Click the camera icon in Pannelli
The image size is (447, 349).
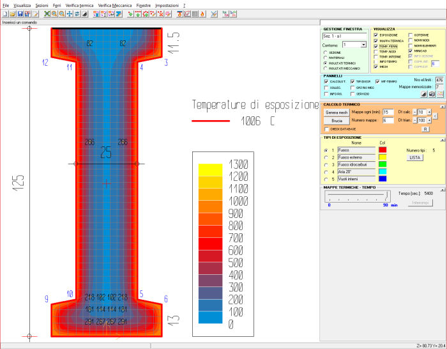pyautogui.click(x=432, y=93)
